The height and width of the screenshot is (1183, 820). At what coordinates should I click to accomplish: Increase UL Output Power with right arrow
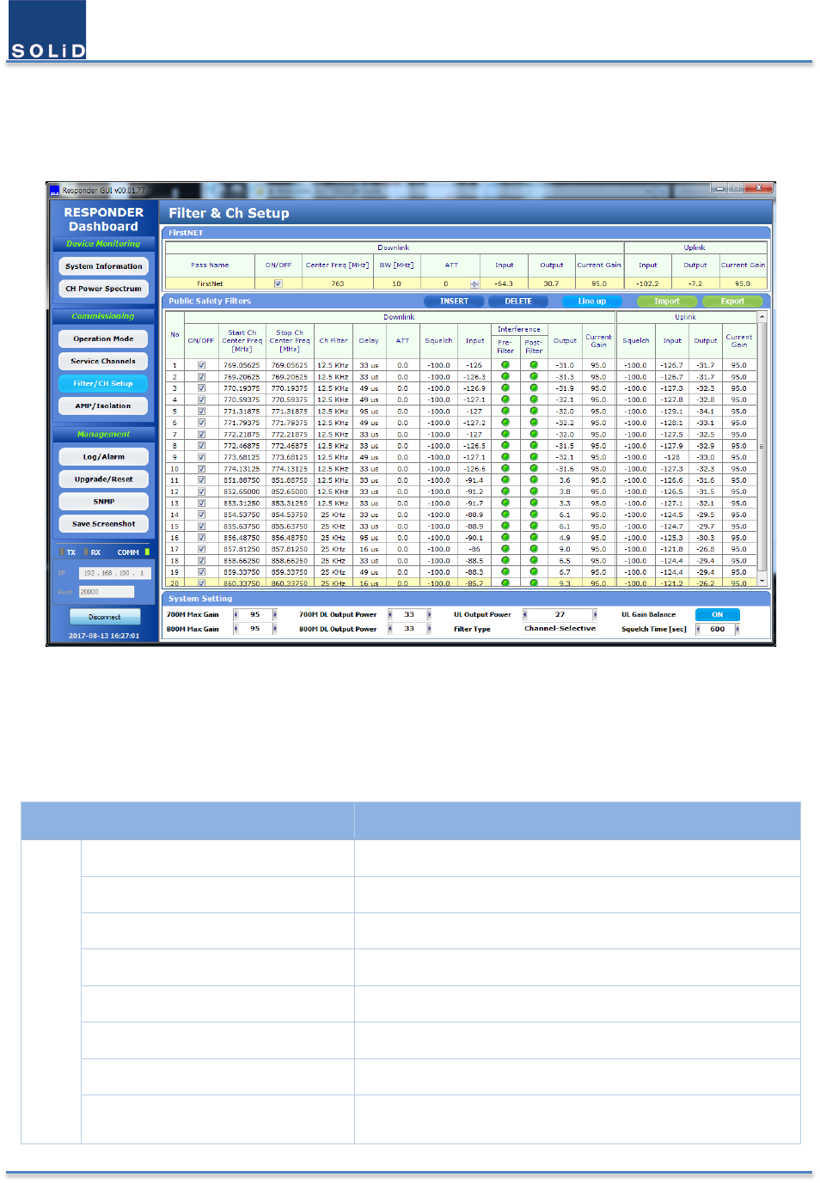tap(595, 614)
